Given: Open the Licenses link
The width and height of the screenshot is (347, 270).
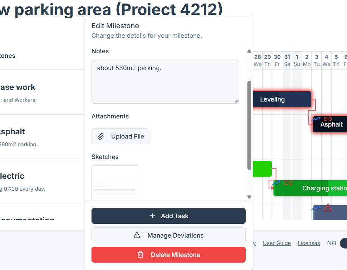Looking at the screenshot, I should pos(309,243).
